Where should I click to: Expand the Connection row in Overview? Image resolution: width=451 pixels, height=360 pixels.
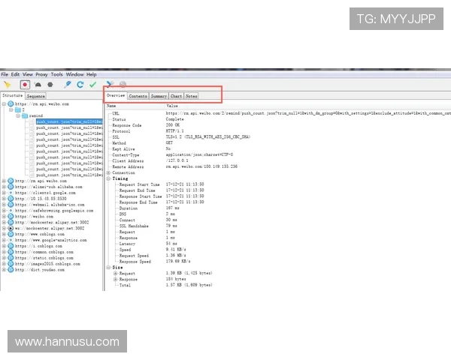[x=108, y=172]
